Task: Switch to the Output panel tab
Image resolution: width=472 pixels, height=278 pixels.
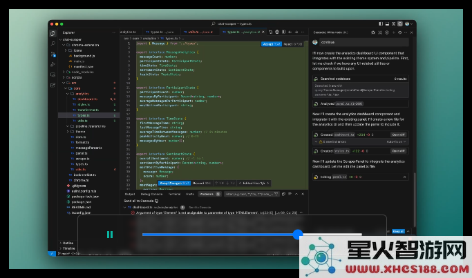Action: click(130, 194)
